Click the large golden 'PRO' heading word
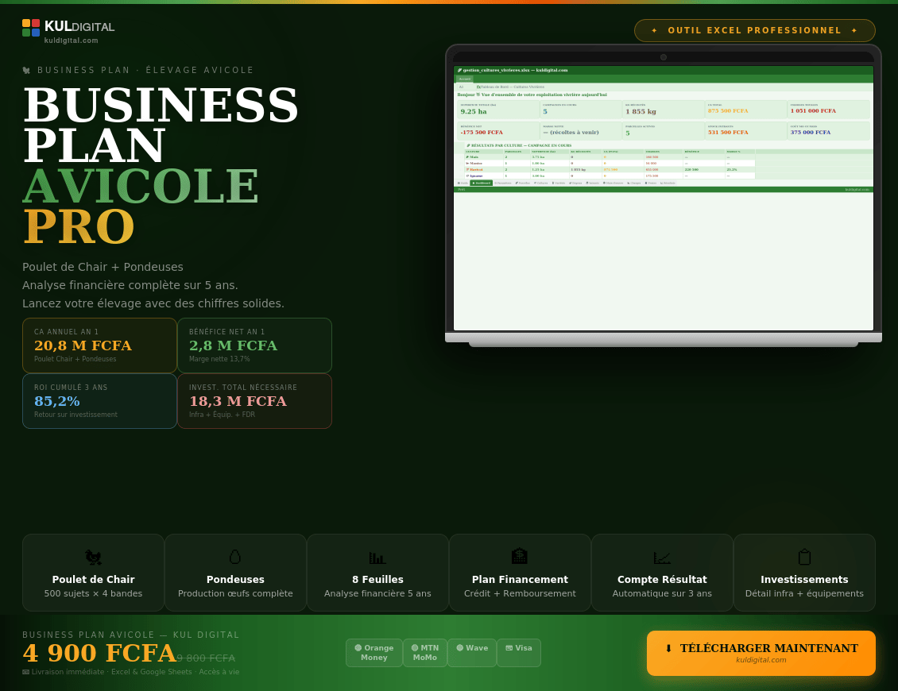The image size is (898, 691). (x=79, y=226)
